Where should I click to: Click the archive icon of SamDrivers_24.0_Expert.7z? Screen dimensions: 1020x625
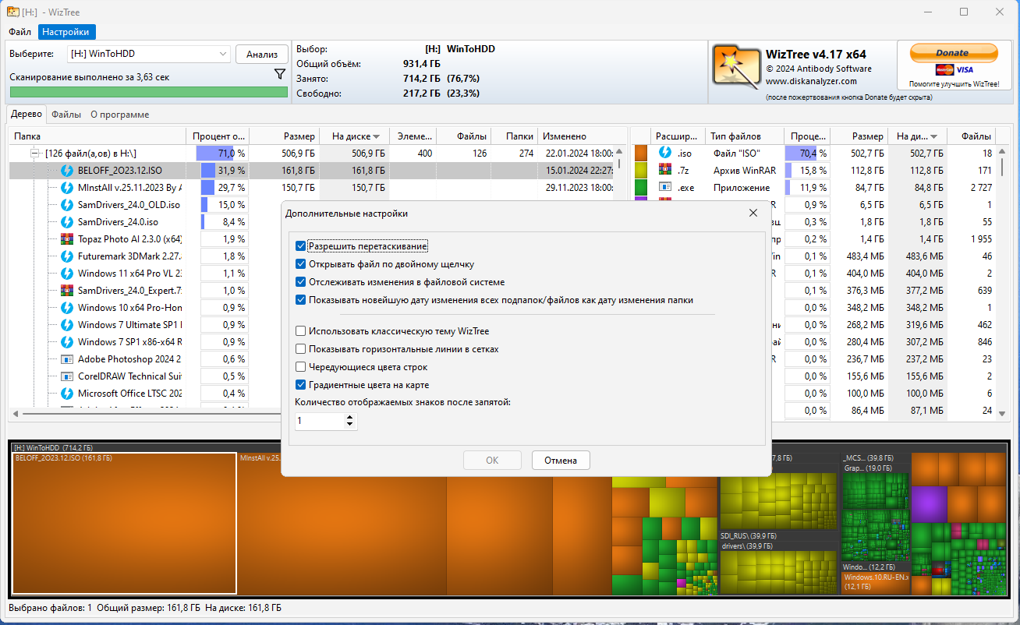(67, 291)
